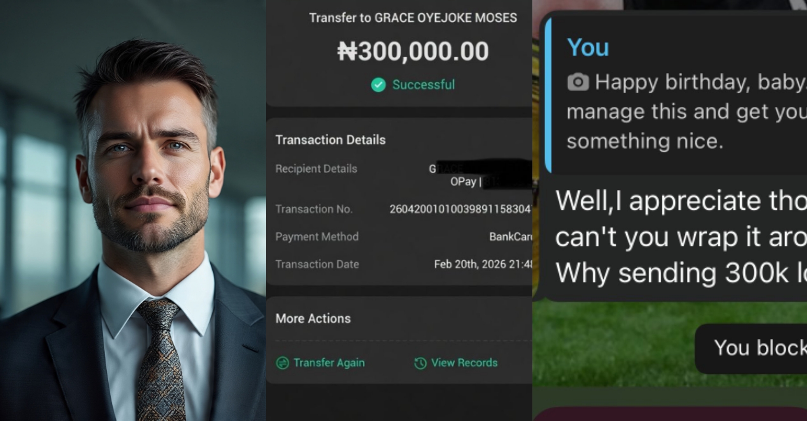
Task: Tap the ₦300,000.00 amount
Action: (x=413, y=51)
